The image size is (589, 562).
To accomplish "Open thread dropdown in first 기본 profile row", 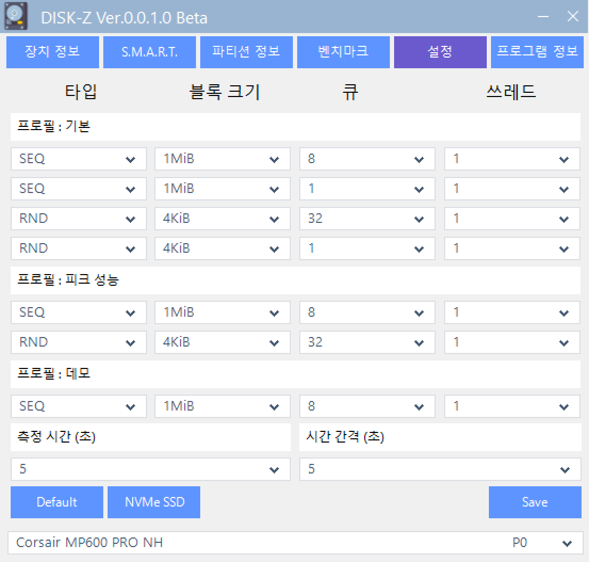I will (512, 159).
